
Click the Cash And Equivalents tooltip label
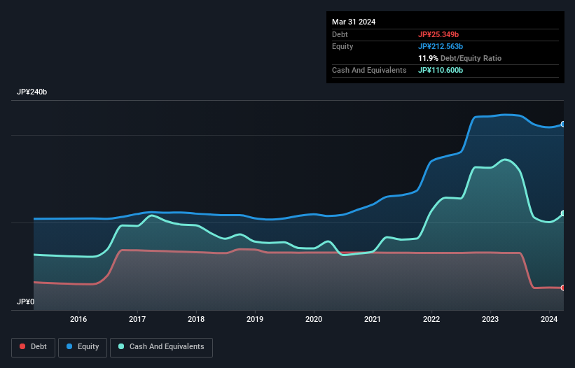pyautogui.click(x=369, y=70)
